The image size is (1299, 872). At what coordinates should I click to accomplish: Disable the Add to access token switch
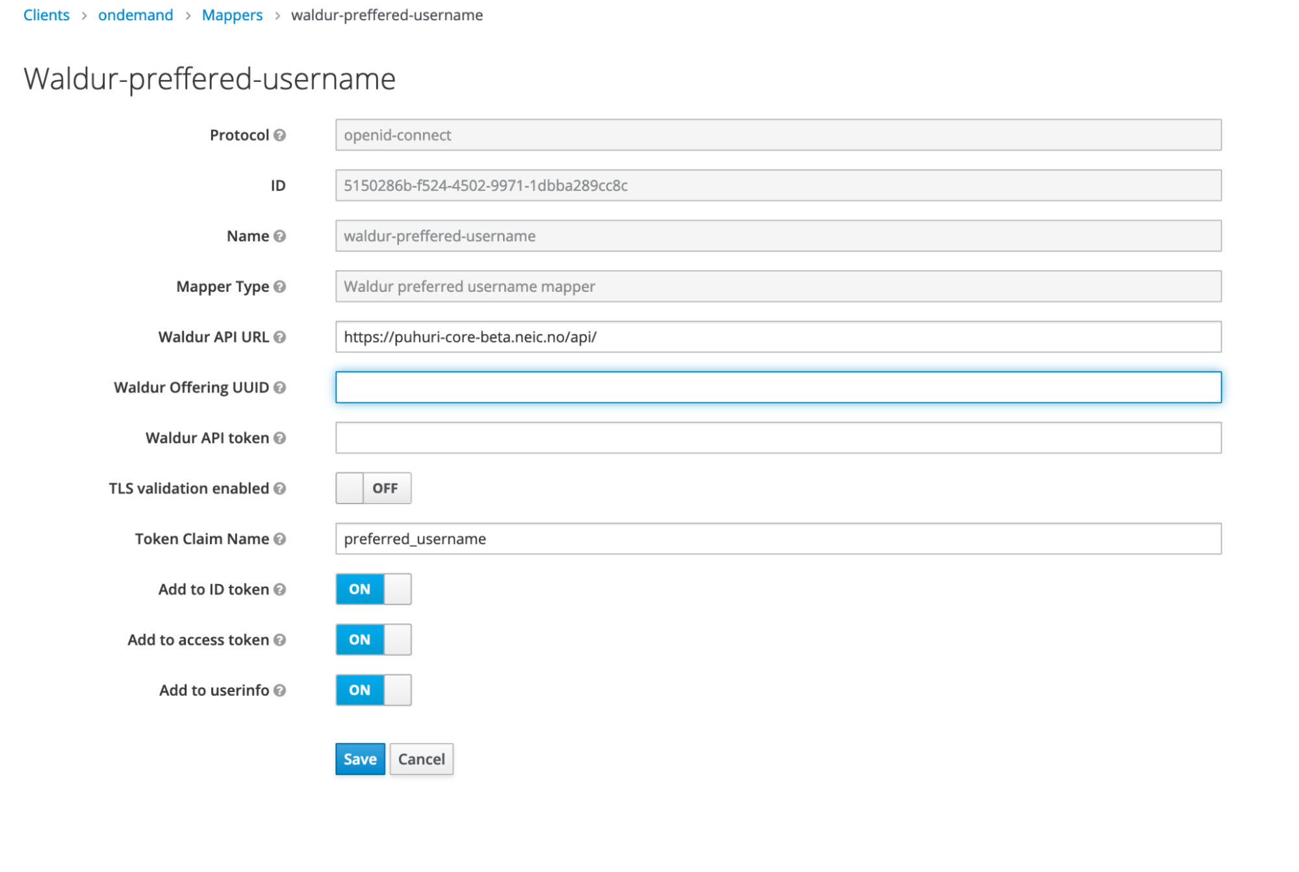tap(373, 639)
